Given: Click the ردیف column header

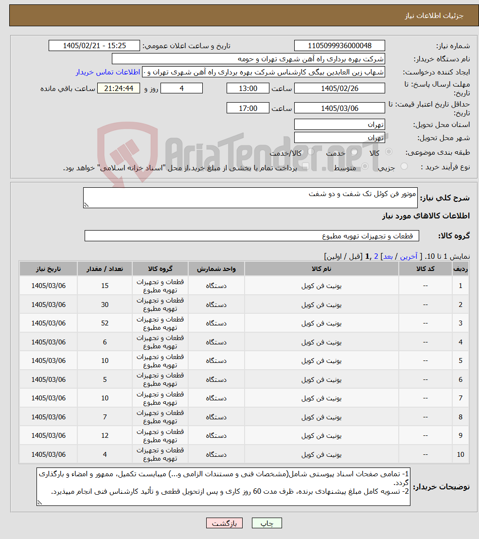Looking at the screenshot, I should click(x=461, y=269).
